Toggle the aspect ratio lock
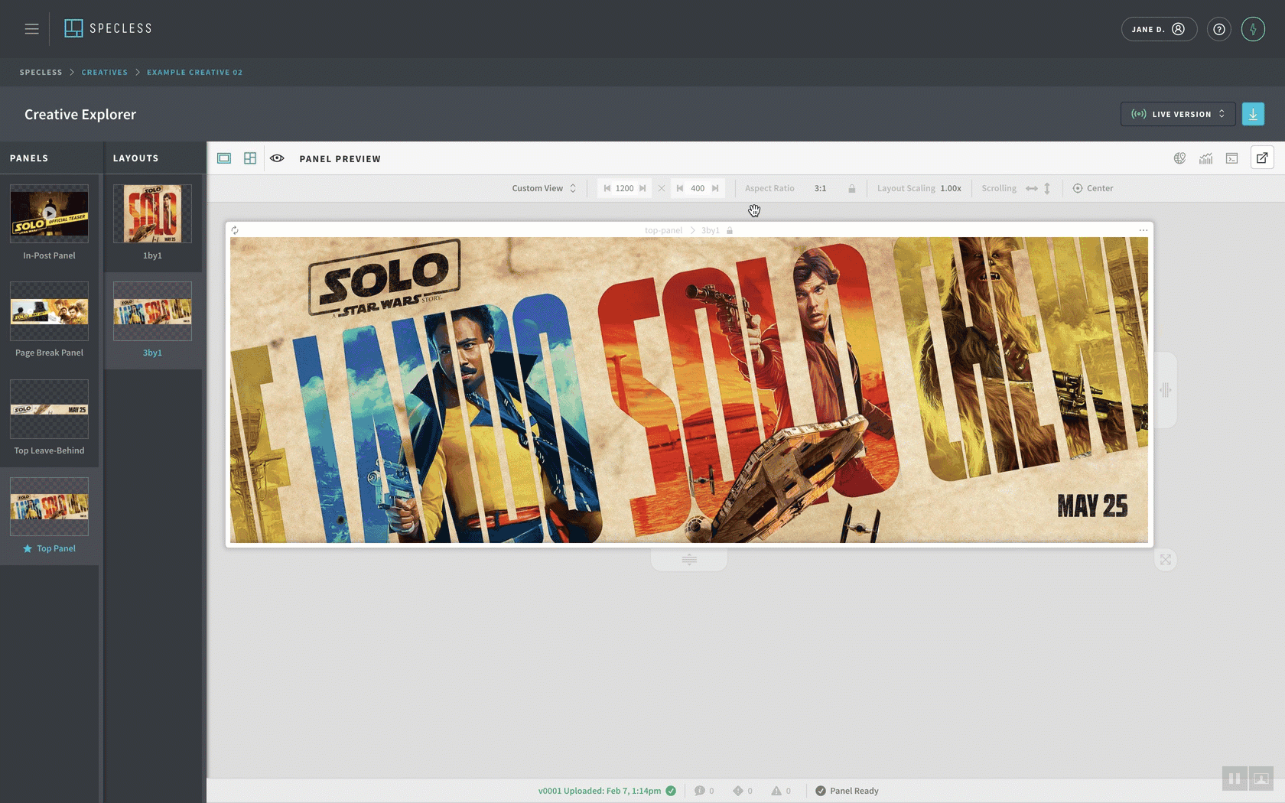The image size is (1285, 803). pos(852,188)
